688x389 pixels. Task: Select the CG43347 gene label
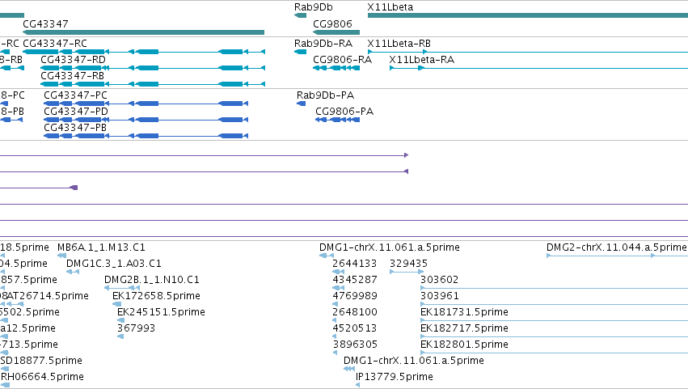(x=45, y=23)
